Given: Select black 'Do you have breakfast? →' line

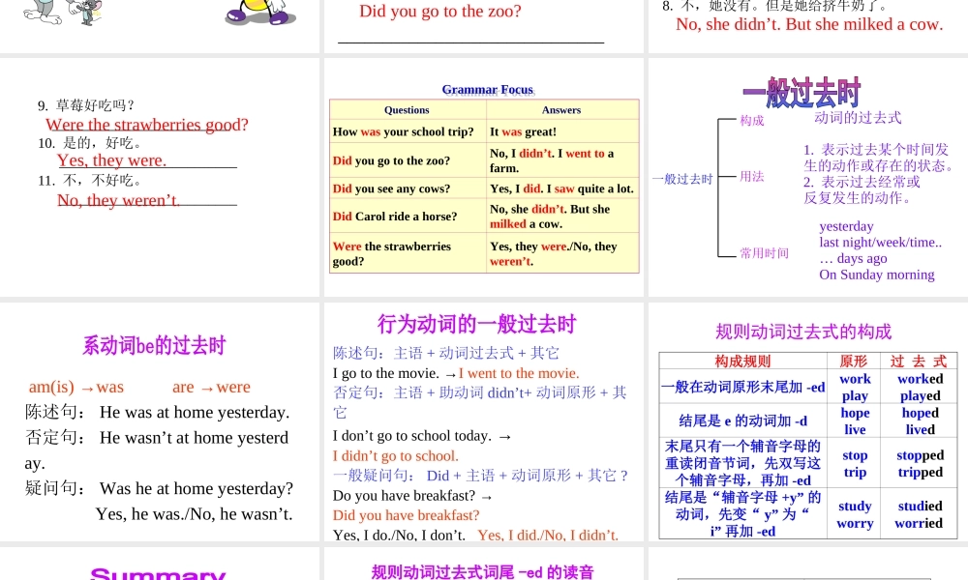Looking at the screenshot, I should click(412, 496).
